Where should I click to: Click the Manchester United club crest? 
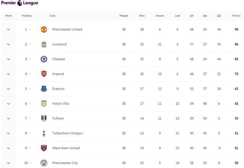click(44, 29)
